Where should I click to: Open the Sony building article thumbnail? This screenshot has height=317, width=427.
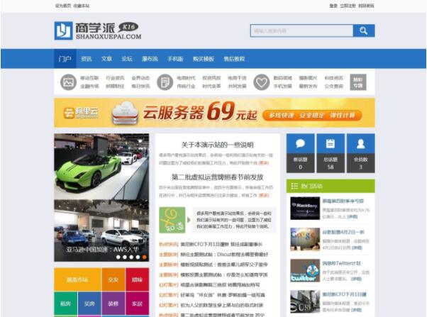(x=305, y=301)
